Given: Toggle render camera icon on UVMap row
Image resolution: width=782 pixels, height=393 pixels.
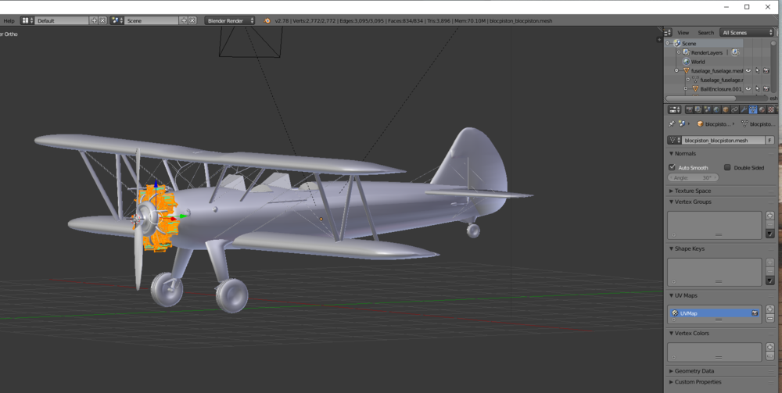Looking at the screenshot, I should tap(755, 313).
